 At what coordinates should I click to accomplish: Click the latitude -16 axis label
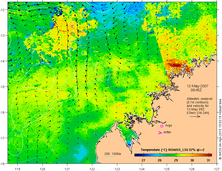[3, 112]
